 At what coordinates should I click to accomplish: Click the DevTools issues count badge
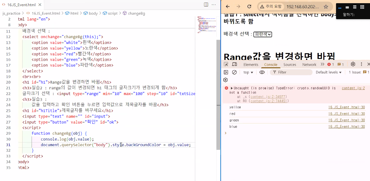coord(341,64)
